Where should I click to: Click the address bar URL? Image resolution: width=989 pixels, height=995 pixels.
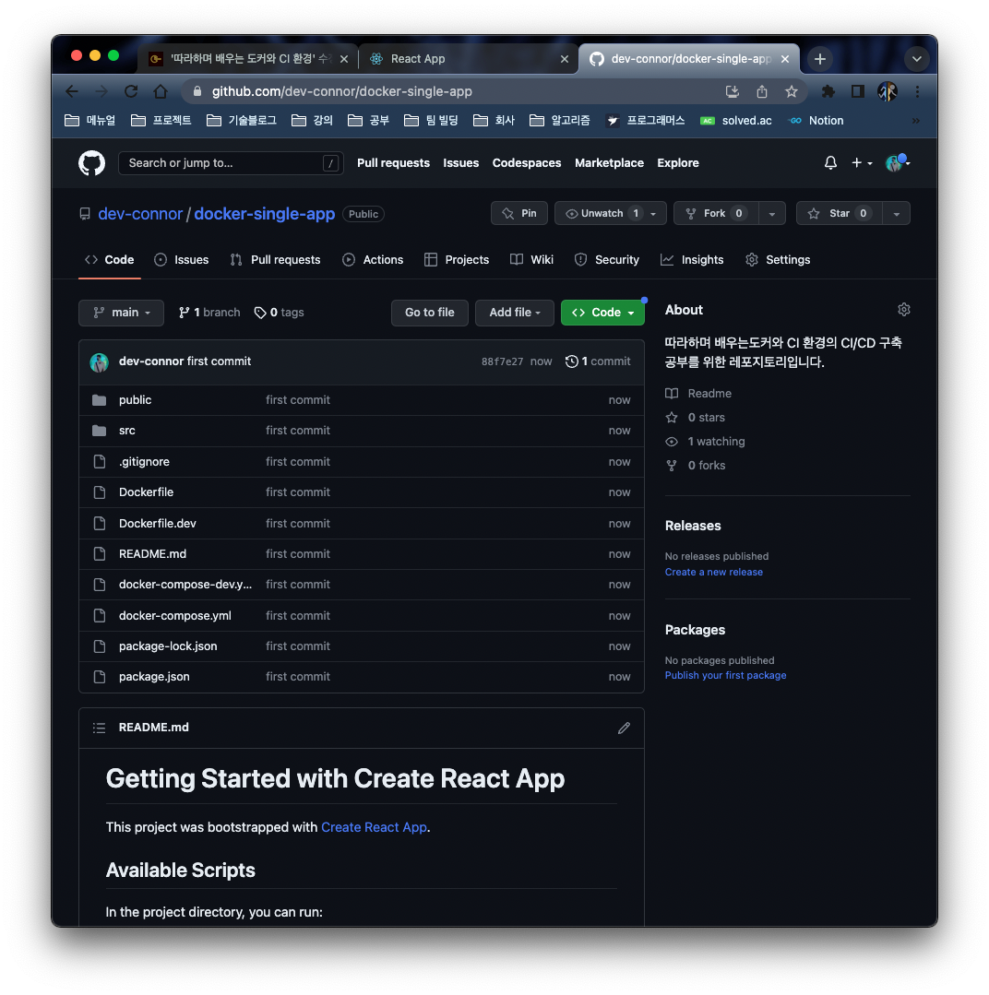342,91
